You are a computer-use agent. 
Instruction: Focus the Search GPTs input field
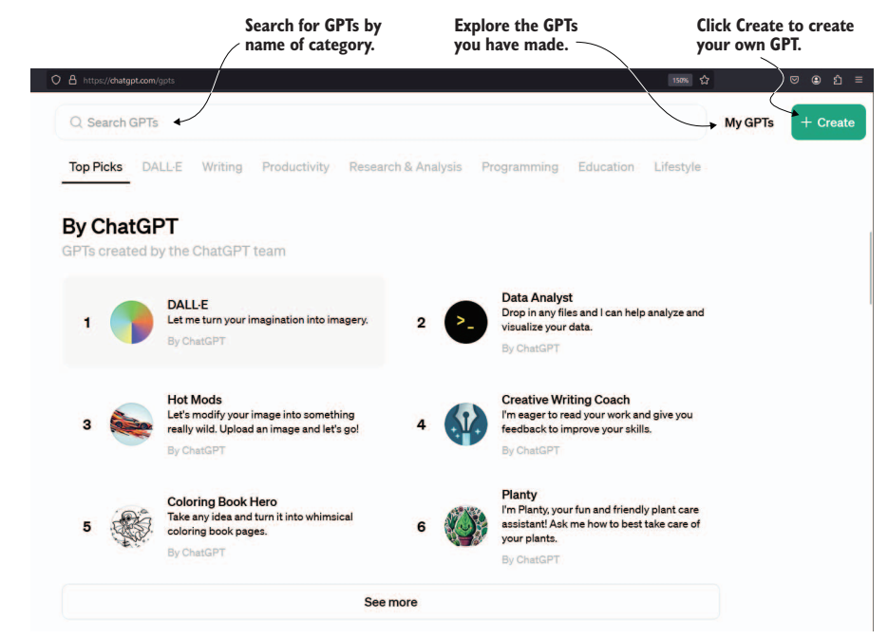tap(381, 122)
